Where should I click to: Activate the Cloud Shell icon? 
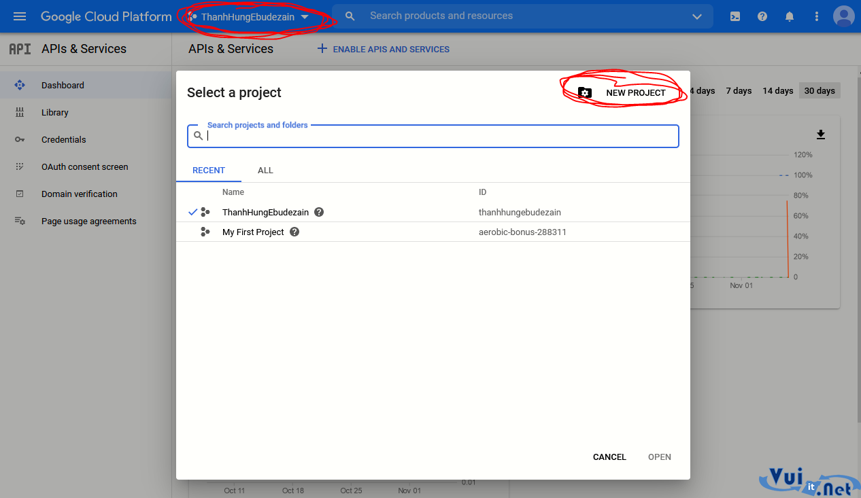coord(735,16)
